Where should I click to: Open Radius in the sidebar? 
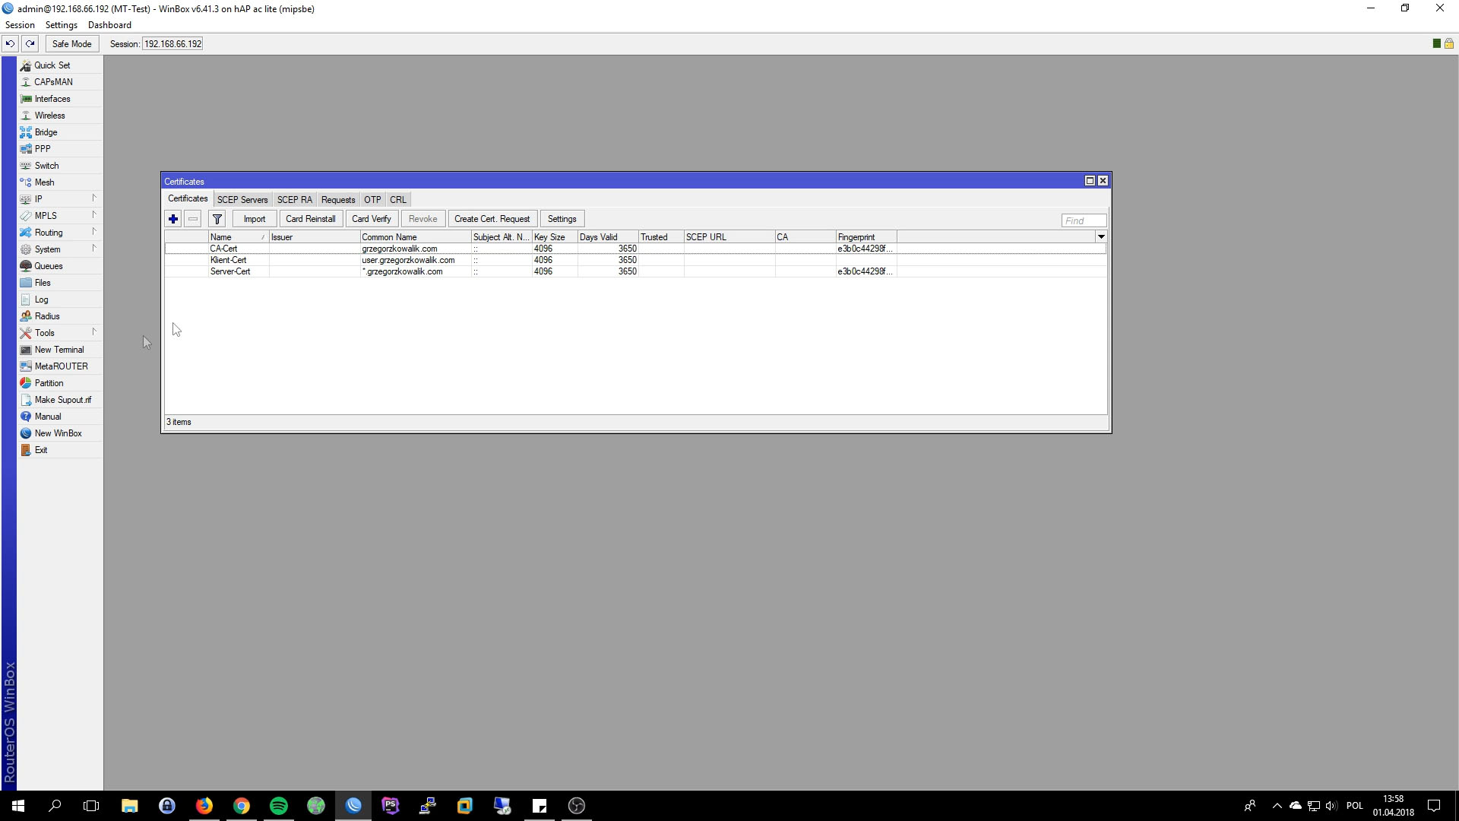[x=59, y=316]
